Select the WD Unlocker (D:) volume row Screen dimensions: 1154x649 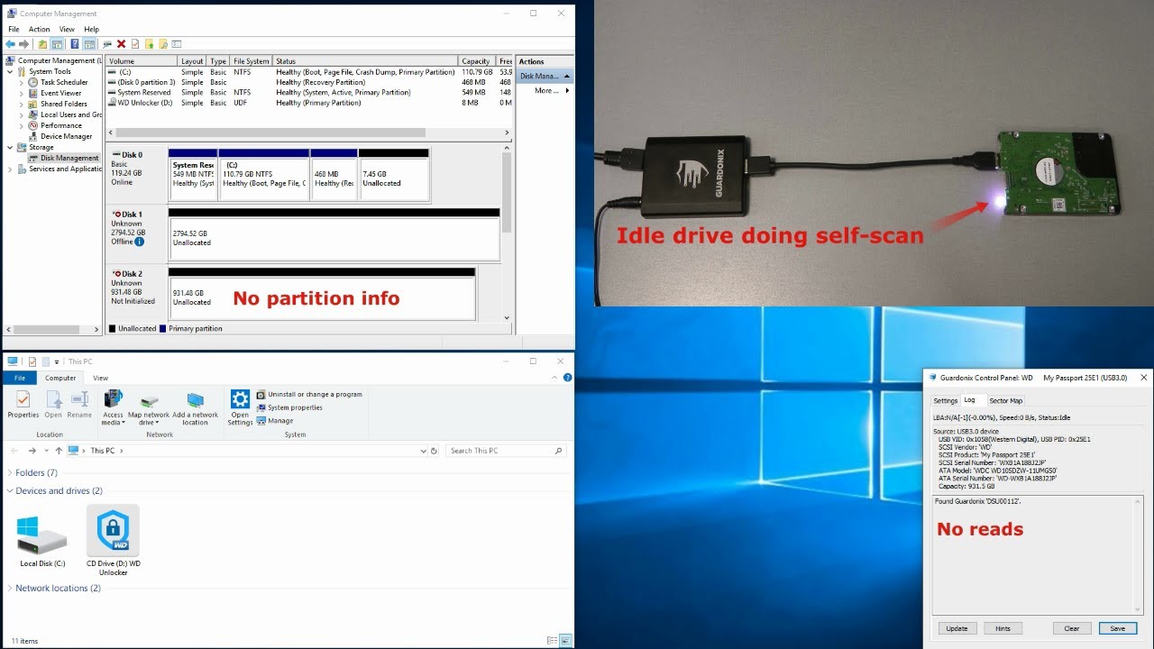[x=309, y=103]
